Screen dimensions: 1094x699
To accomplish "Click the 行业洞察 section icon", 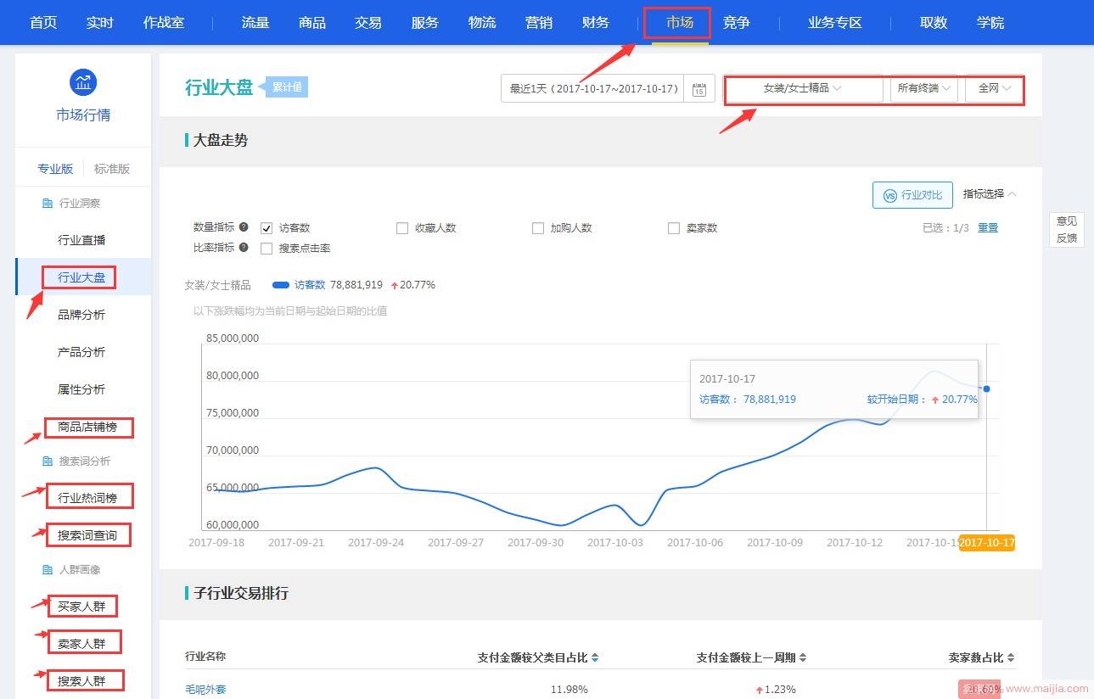I will tap(48, 204).
